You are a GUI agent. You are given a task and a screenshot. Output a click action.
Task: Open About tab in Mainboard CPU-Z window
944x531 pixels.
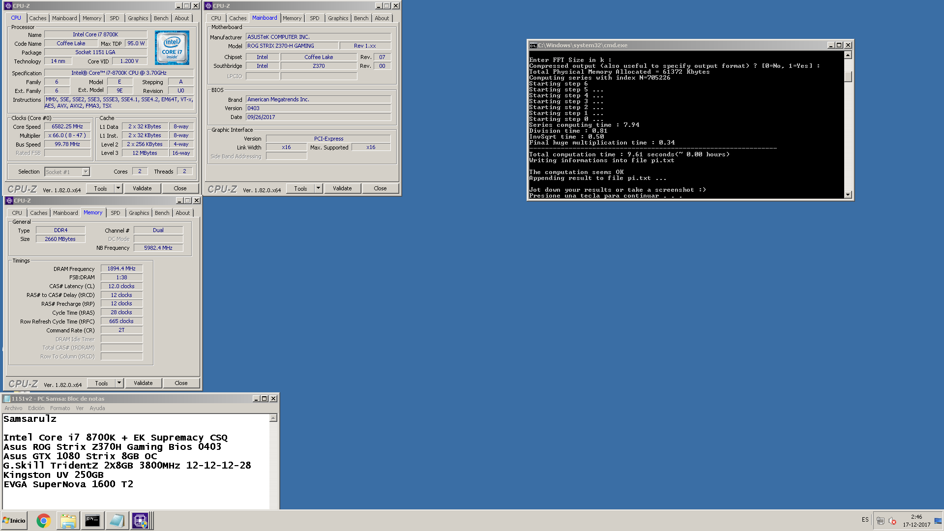click(x=382, y=18)
